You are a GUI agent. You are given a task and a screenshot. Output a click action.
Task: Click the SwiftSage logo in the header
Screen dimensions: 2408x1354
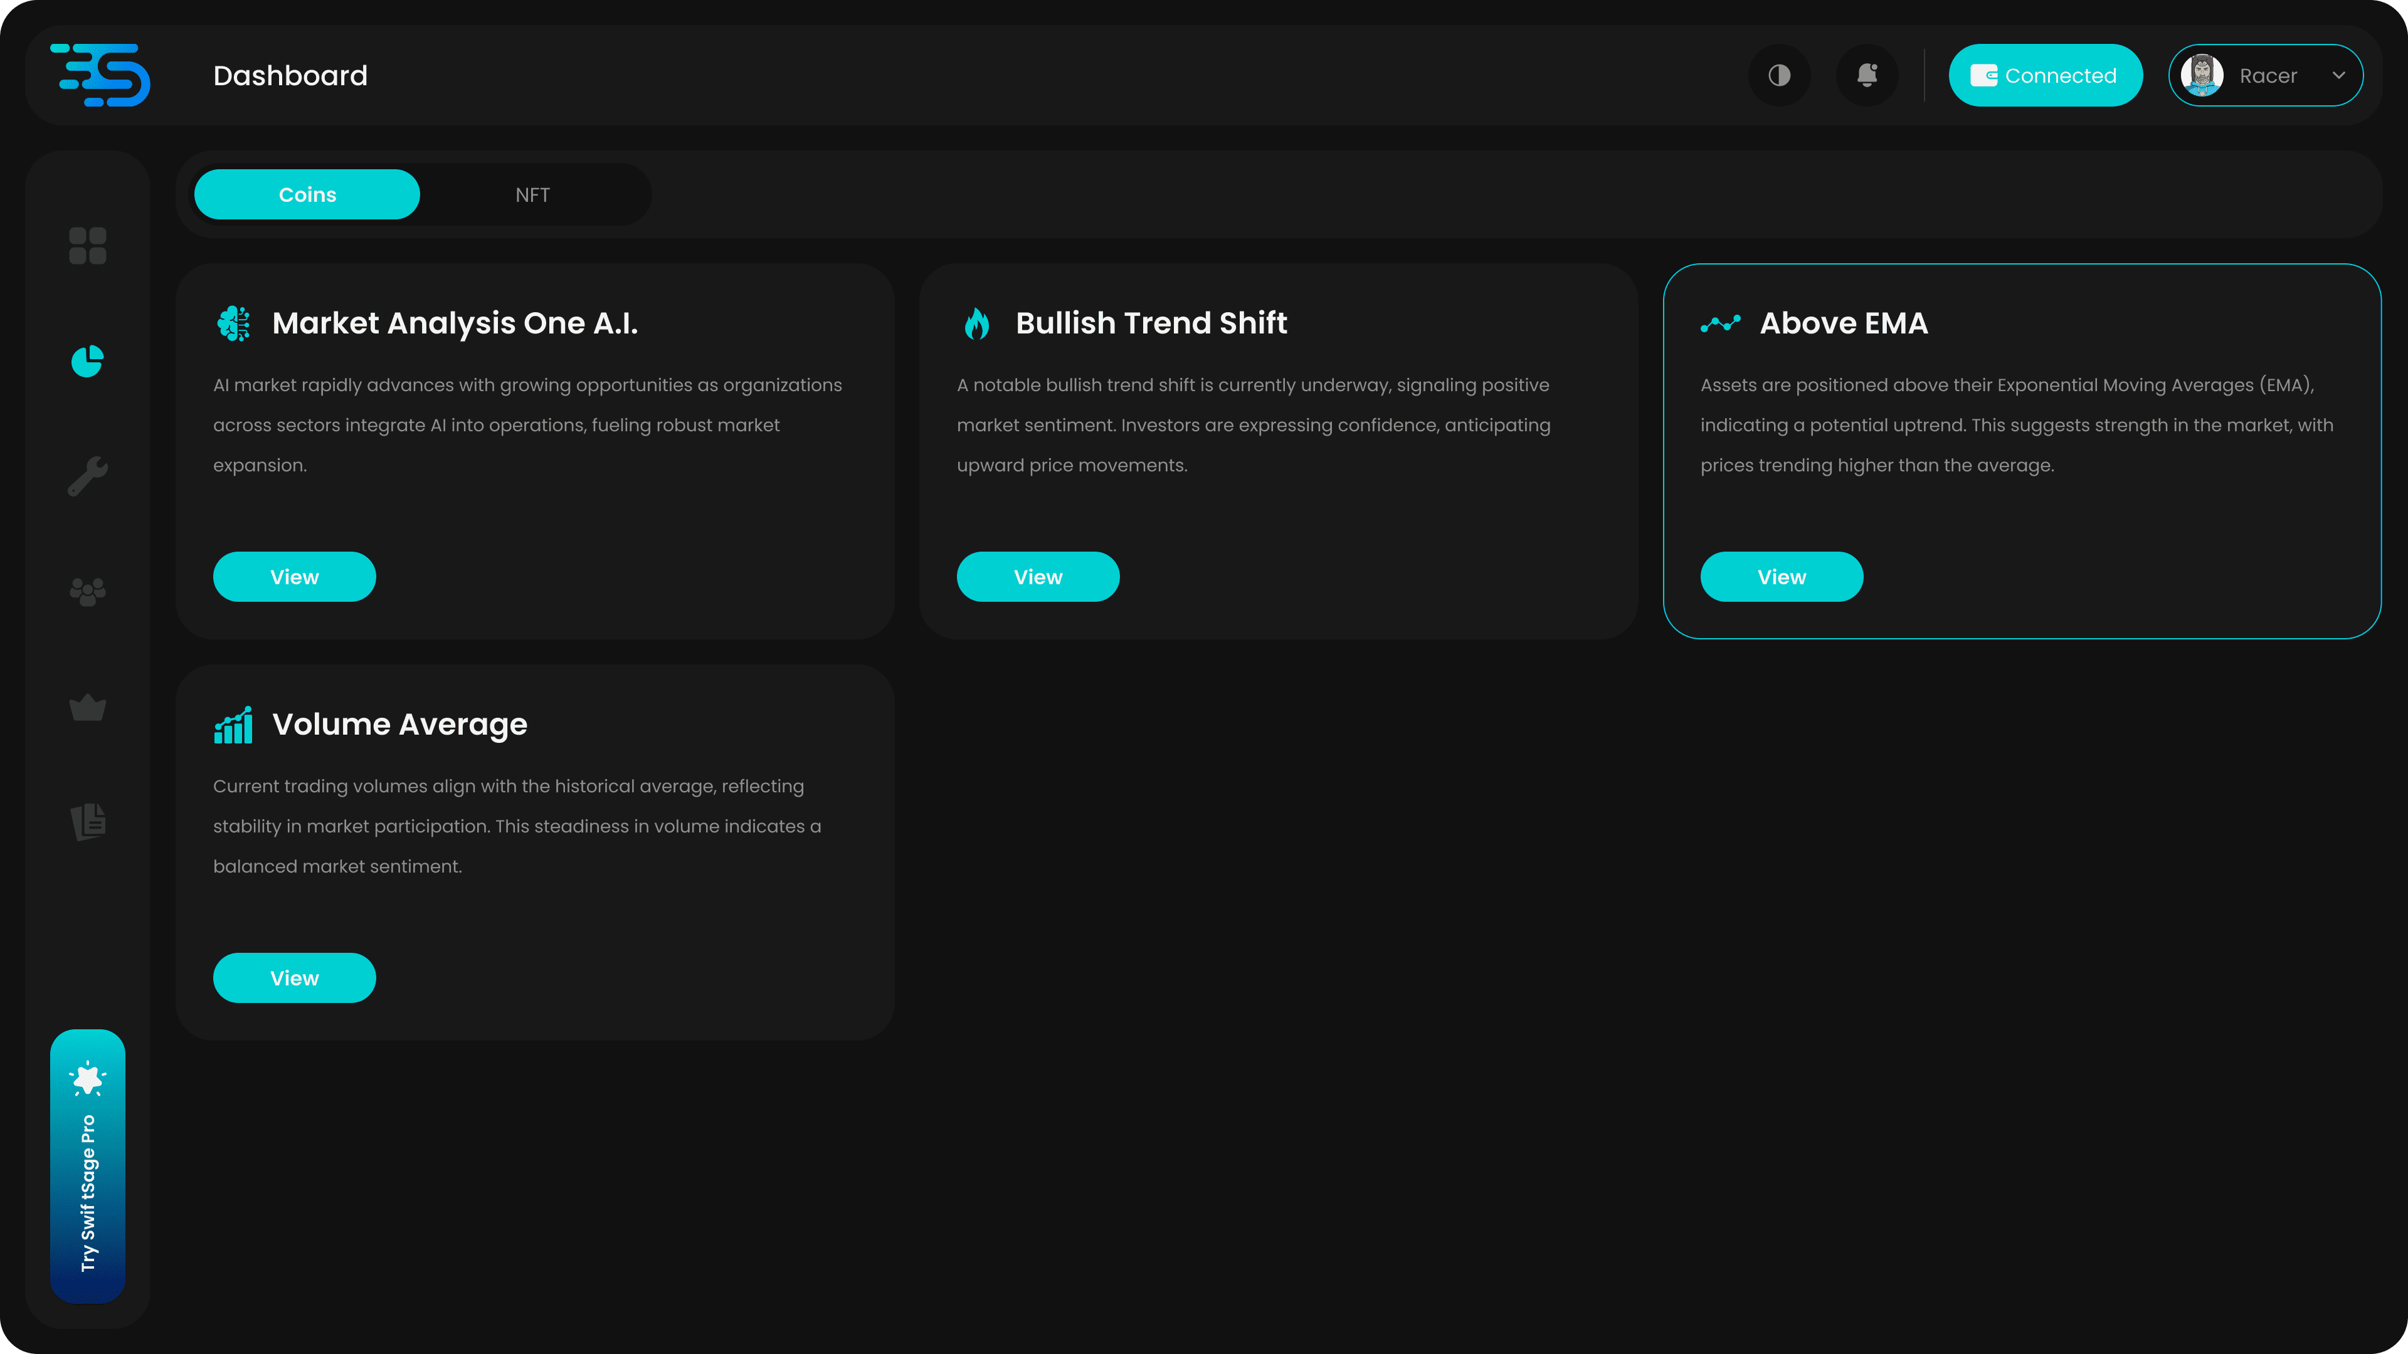(101, 75)
